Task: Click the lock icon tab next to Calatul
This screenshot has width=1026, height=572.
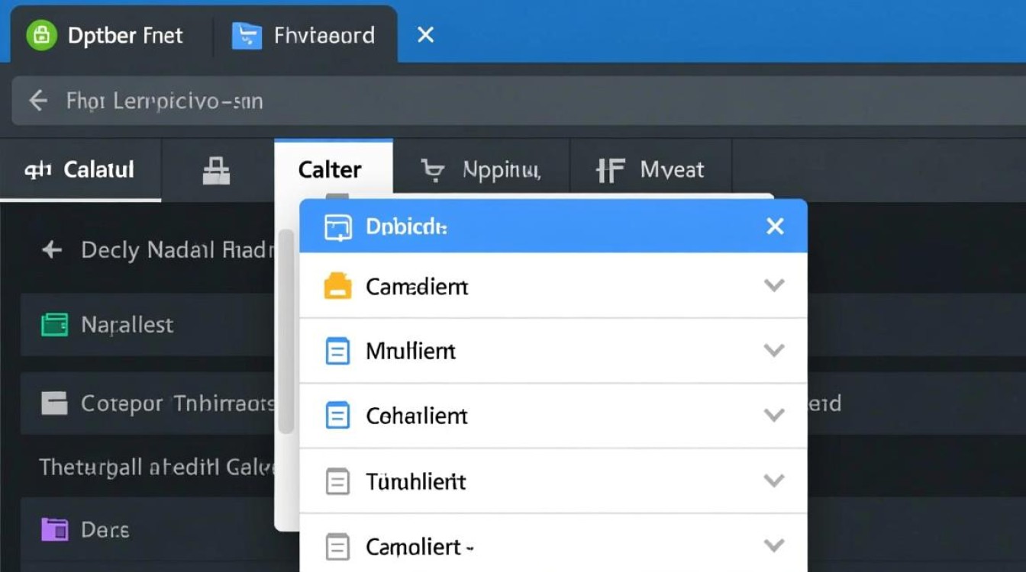Action: point(216,170)
